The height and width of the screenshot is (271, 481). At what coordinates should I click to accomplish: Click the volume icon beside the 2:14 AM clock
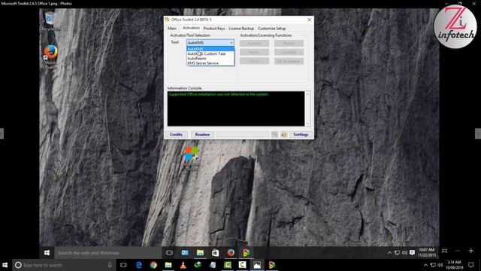tap(440, 265)
